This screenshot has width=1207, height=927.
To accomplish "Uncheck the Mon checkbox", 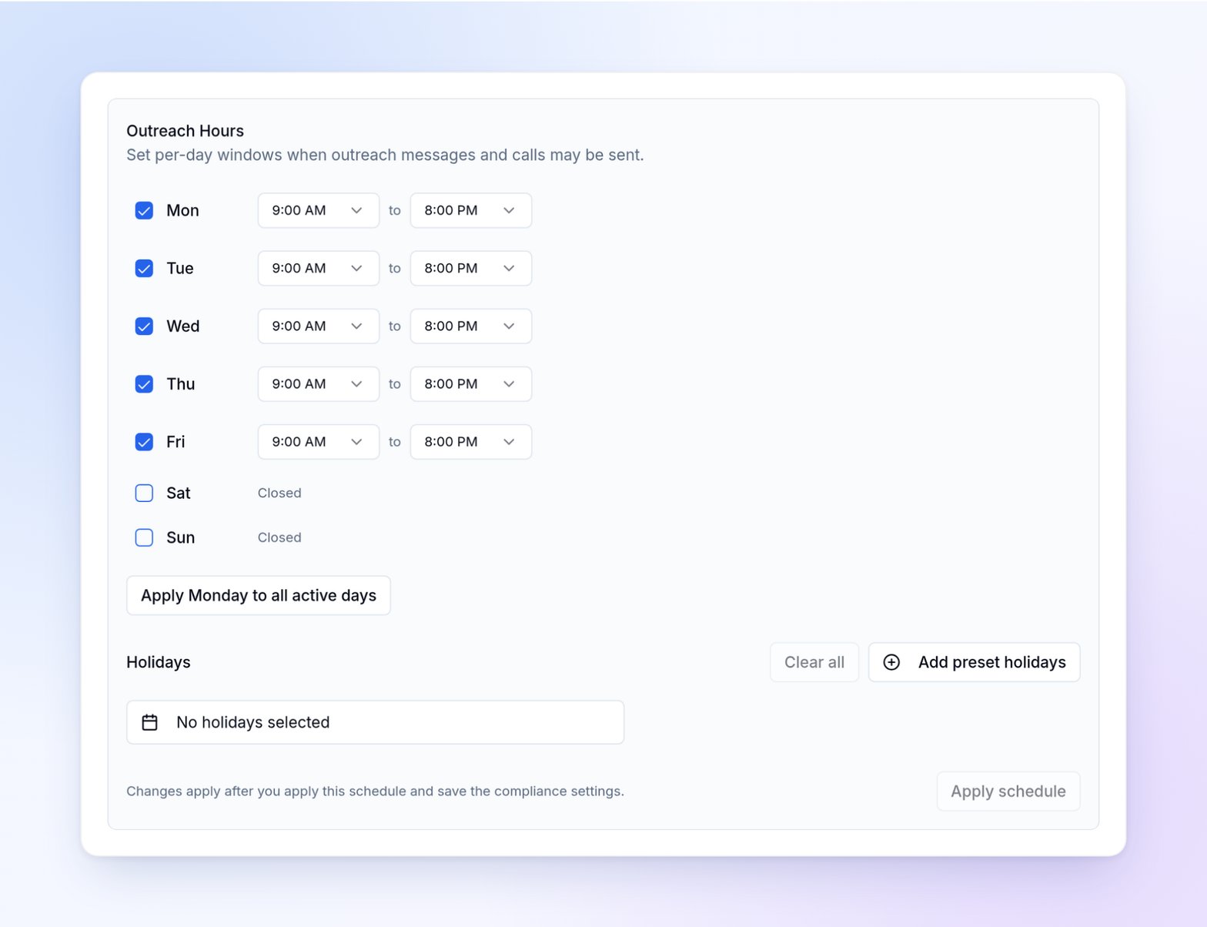I will point(144,210).
